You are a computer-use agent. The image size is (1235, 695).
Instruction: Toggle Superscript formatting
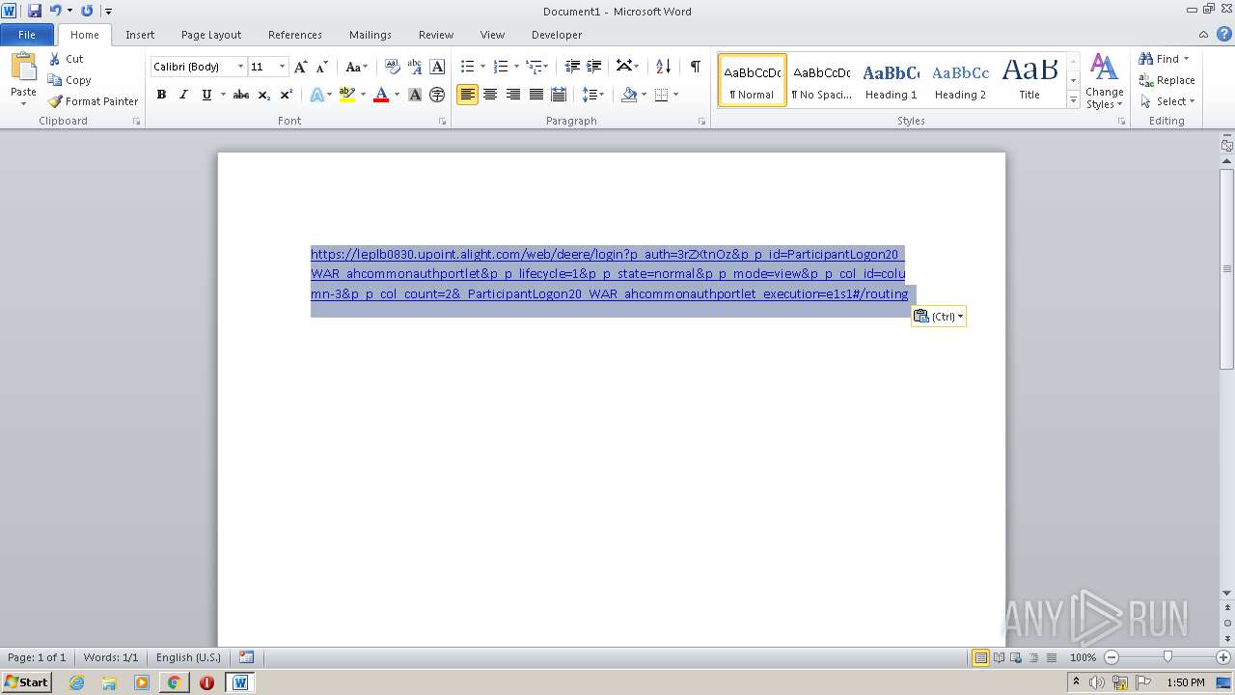click(x=286, y=95)
